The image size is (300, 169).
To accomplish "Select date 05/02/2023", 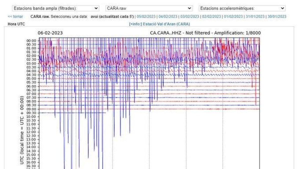I will click(x=146, y=17).
